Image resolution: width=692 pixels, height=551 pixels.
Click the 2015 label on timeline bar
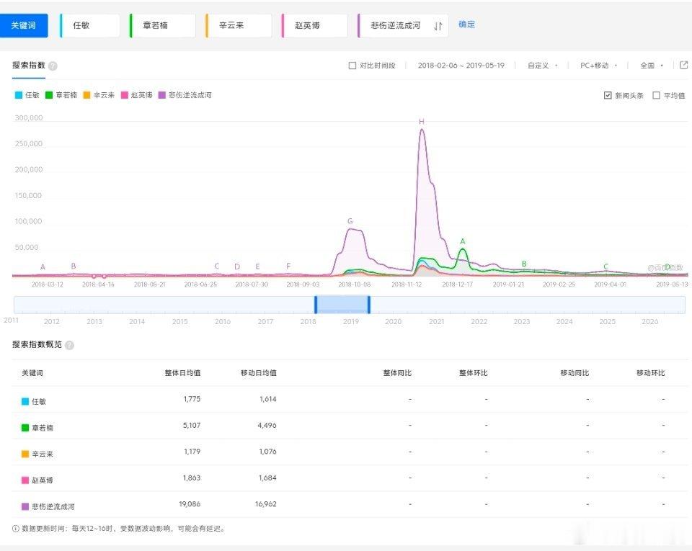coord(180,322)
